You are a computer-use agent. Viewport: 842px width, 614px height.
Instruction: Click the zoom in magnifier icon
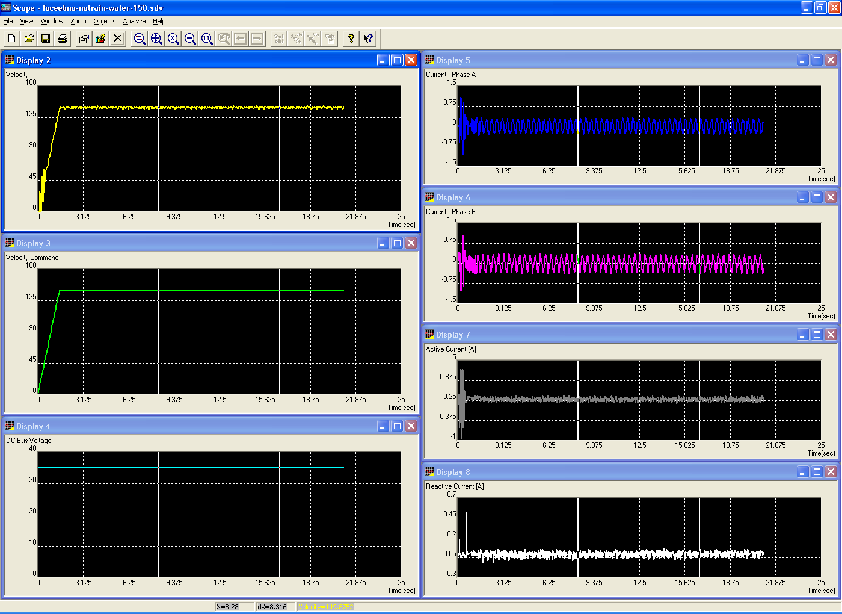click(156, 39)
